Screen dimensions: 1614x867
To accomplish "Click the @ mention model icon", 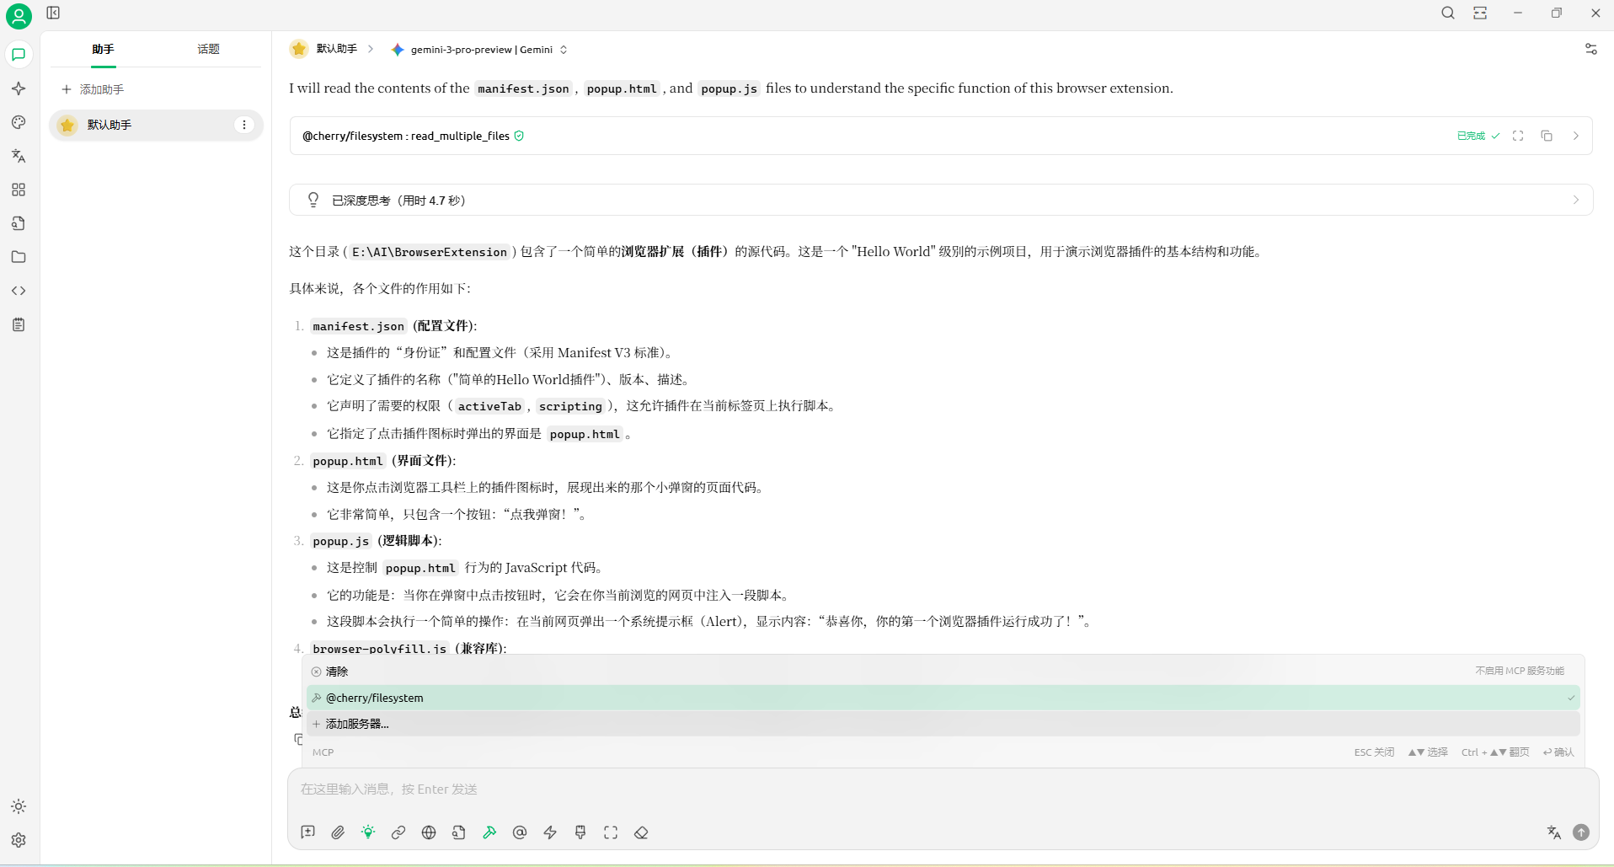I will 520,832.
